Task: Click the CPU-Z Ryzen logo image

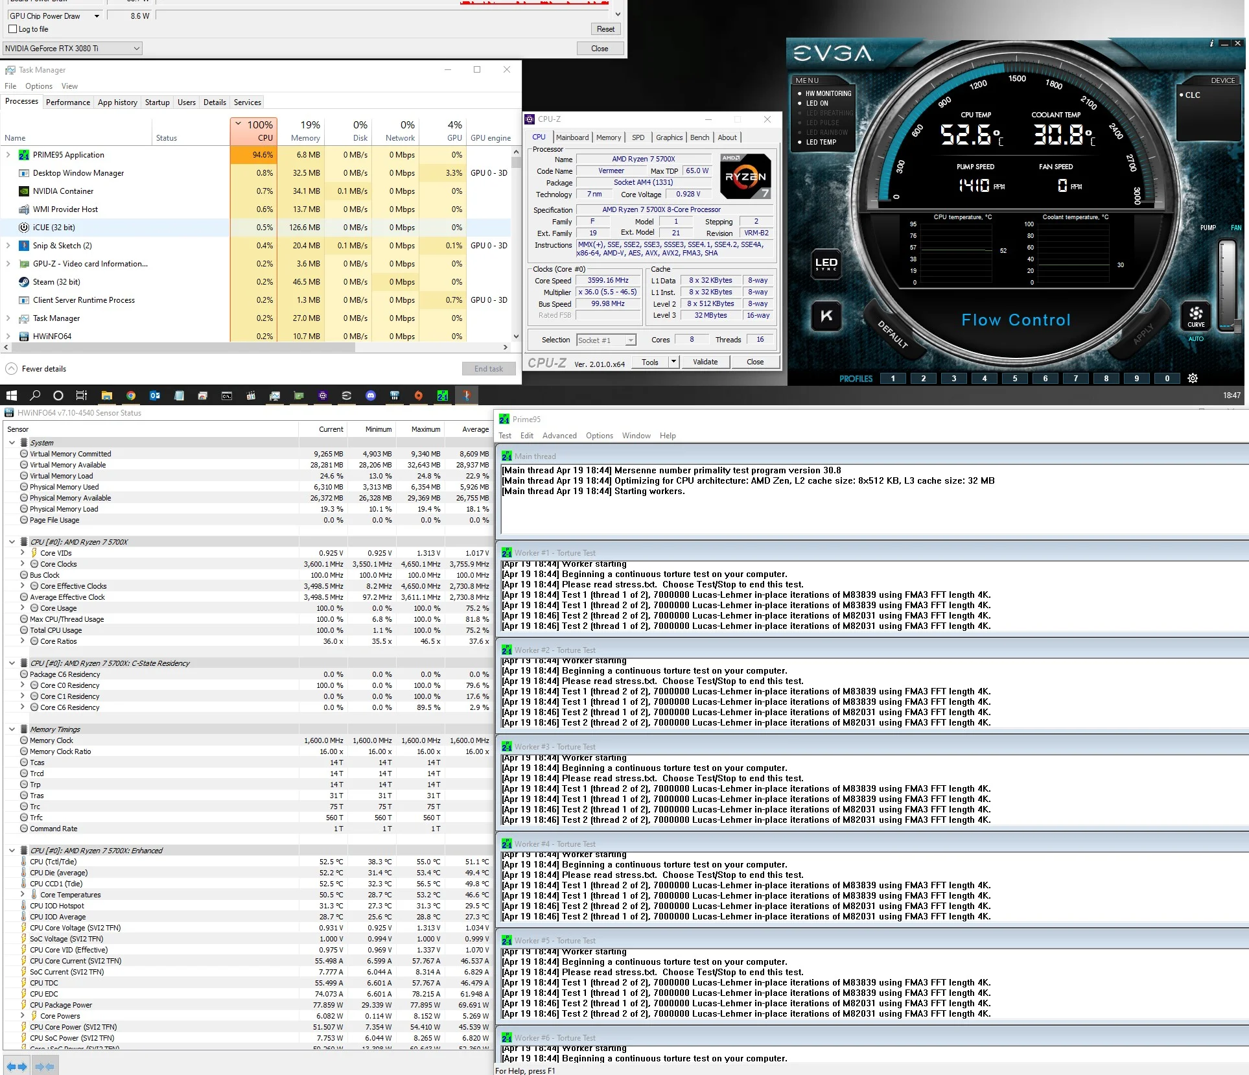Action: (x=745, y=176)
